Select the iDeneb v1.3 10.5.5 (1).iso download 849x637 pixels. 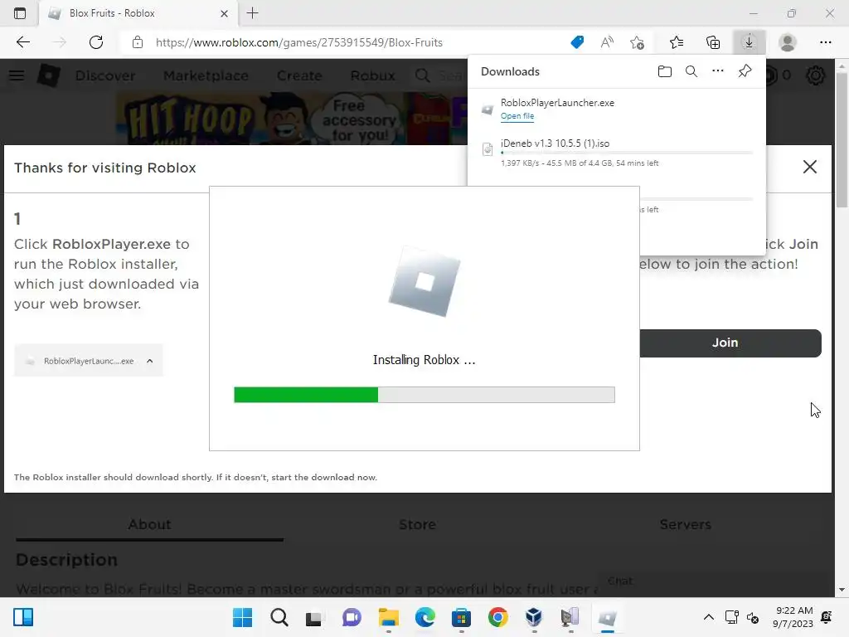coord(617,153)
